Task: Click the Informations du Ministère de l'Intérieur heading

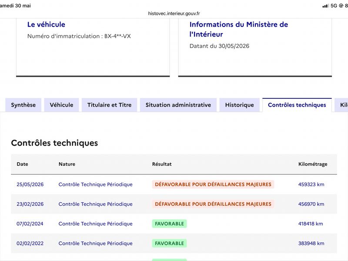Action: tap(238, 29)
